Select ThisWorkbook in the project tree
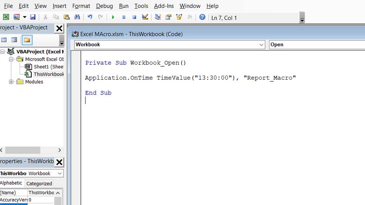 click(x=49, y=74)
